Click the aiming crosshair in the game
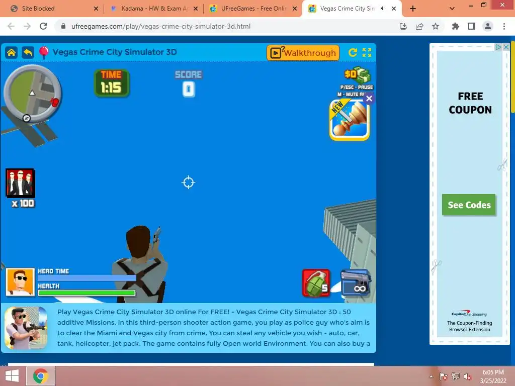 click(x=189, y=182)
